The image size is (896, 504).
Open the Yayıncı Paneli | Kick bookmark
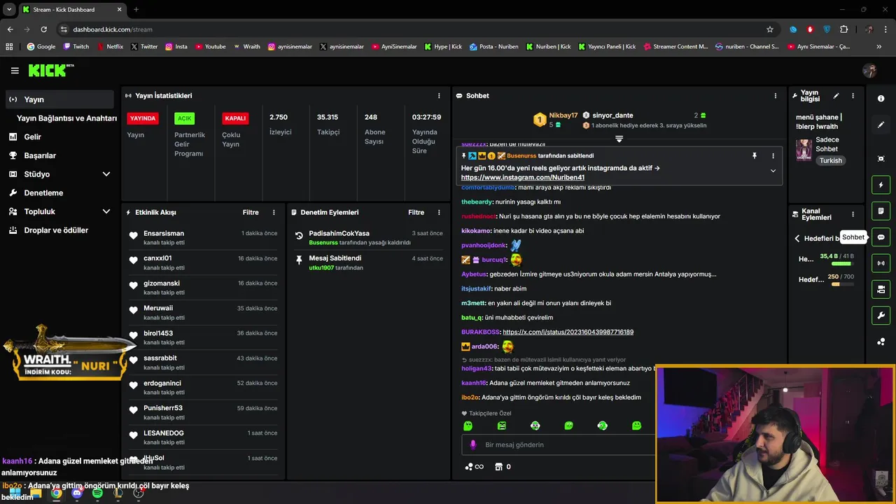(x=607, y=47)
